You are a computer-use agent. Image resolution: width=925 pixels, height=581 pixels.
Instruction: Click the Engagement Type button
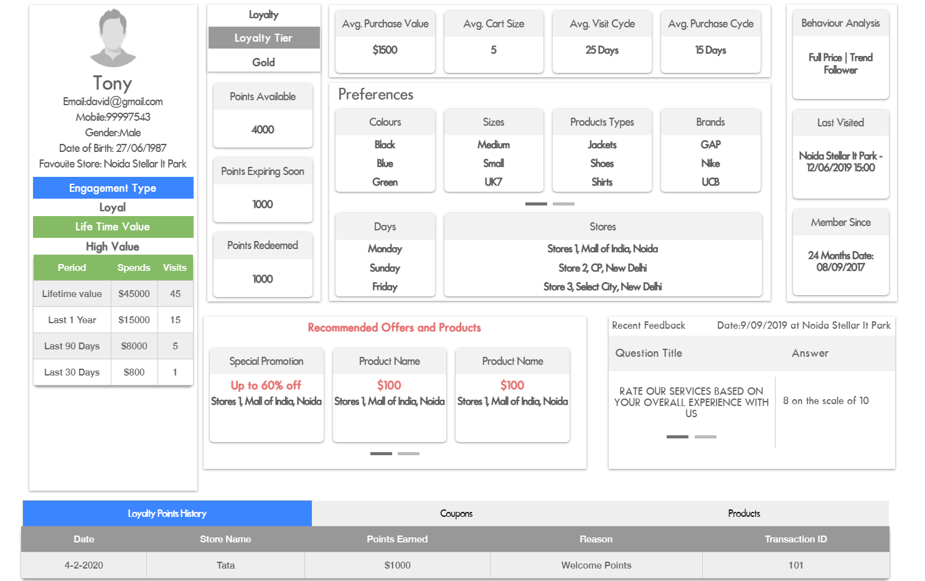click(x=113, y=187)
